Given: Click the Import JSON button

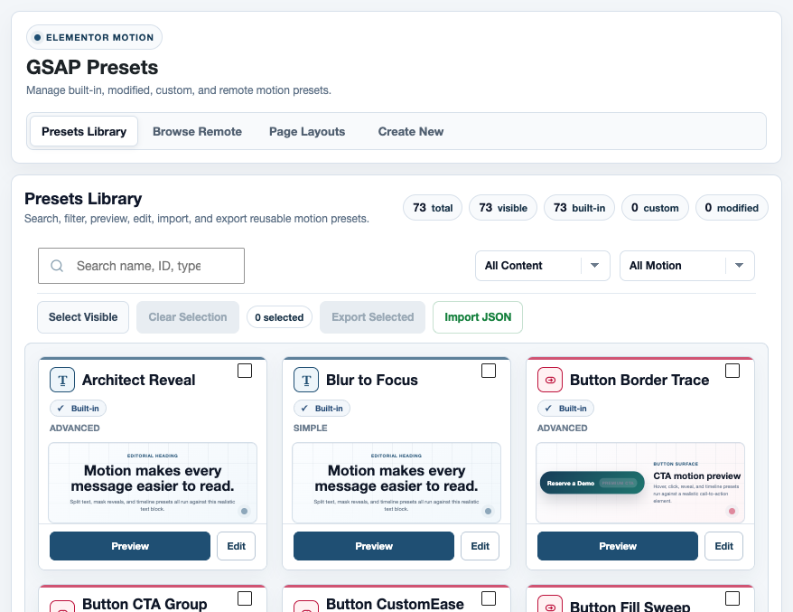Looking at the screenshot, I should (478, 317).
